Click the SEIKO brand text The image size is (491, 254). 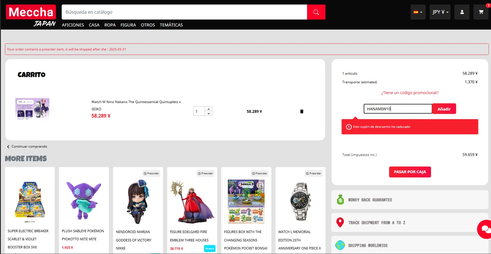pyautogui.click(x=96, y=109)
